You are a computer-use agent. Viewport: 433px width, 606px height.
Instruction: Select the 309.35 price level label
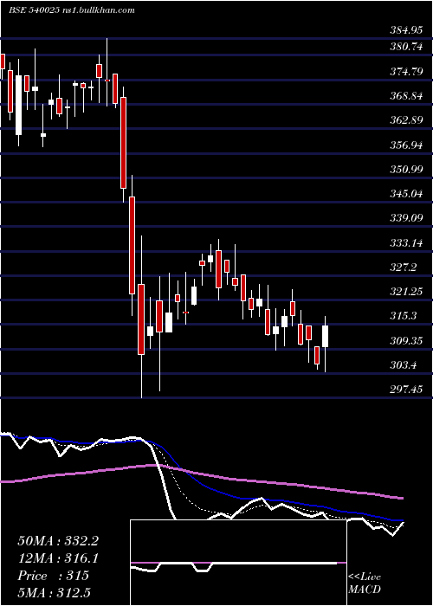406,341
